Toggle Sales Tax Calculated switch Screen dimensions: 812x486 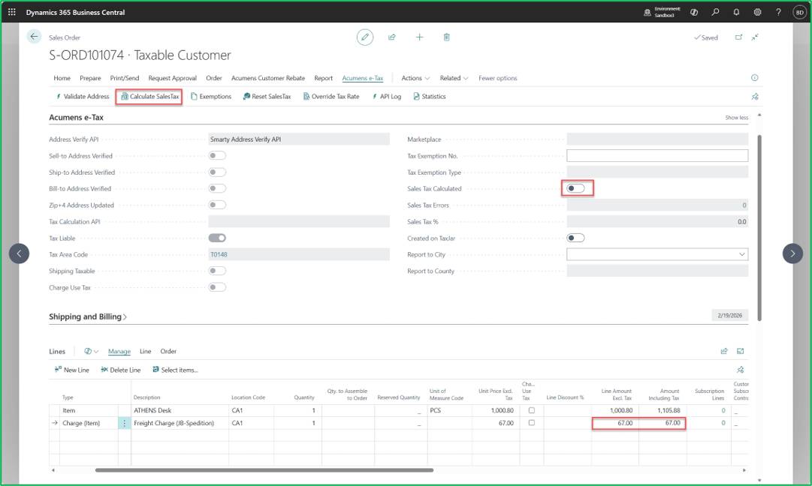click(576, 188)
